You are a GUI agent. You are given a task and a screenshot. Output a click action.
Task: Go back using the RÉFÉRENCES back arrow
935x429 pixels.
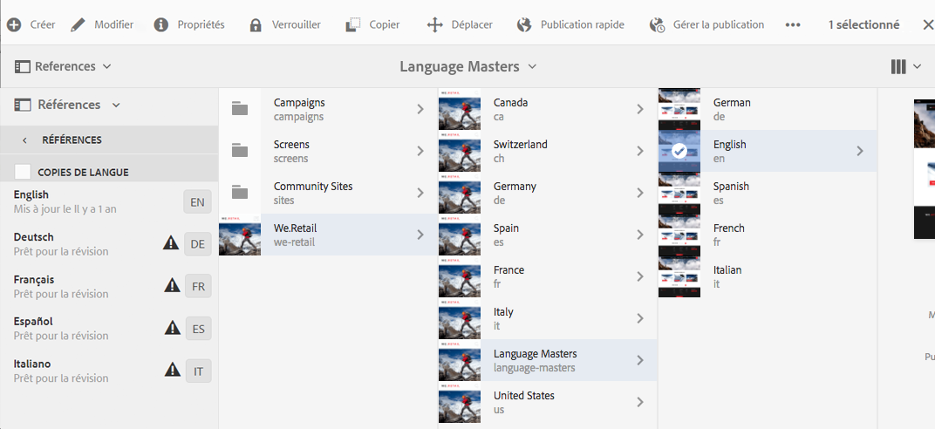[24, 140]
